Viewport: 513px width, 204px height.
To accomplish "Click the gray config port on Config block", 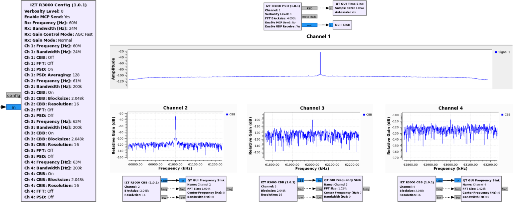I will (13, 95).
